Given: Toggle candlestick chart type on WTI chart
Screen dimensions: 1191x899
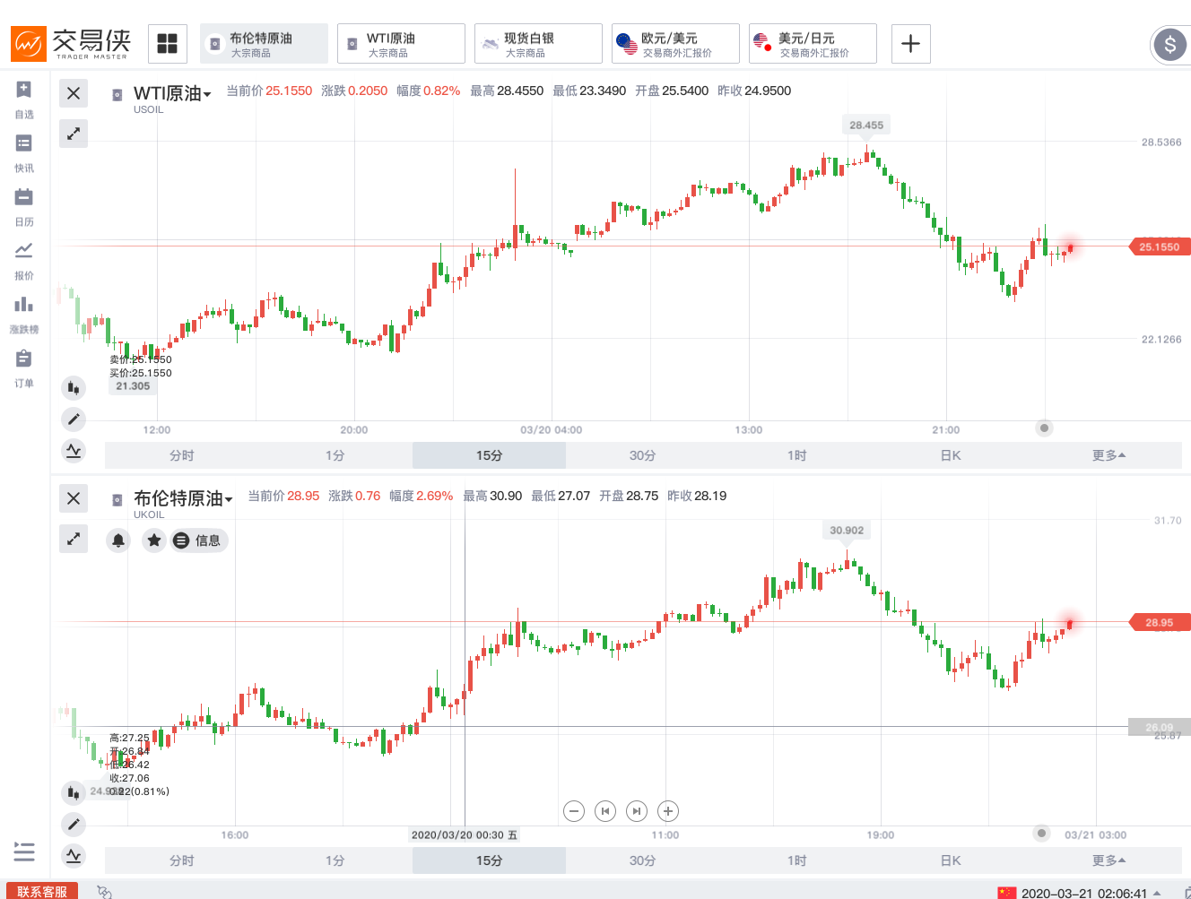Looking at the screenshot, I should click(x=74, y=388).
